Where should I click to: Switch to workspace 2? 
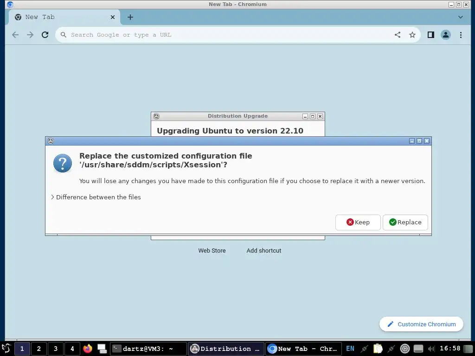point(39,349)
